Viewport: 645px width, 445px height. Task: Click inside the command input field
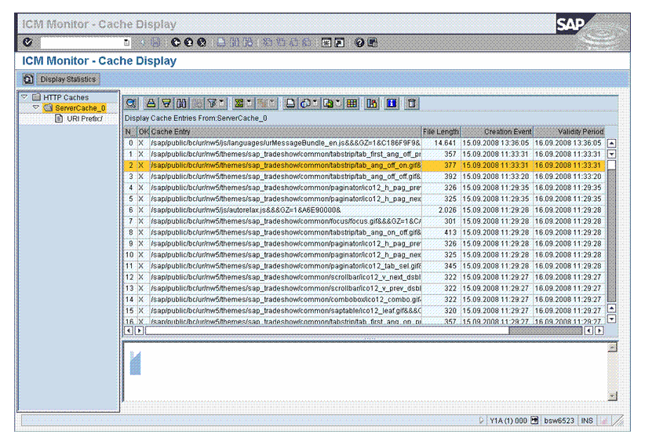pos(82,42)
